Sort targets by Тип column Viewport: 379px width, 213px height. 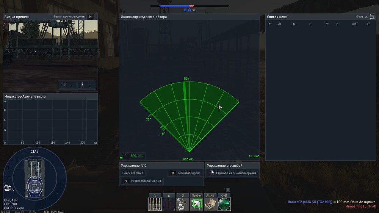[x=354, y=24]
